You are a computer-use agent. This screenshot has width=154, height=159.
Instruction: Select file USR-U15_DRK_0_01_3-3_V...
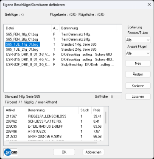click(x=28, y=55)
